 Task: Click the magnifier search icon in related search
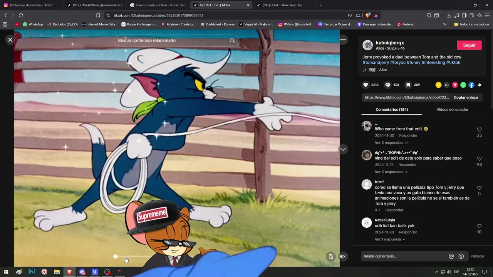pyautogui.click(x=232, y=40)
